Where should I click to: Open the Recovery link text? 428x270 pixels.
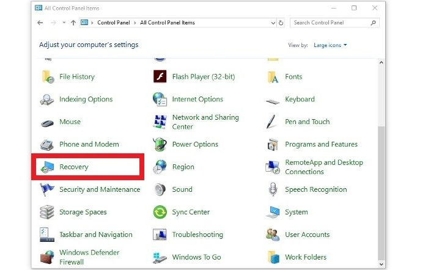point(74,167)
